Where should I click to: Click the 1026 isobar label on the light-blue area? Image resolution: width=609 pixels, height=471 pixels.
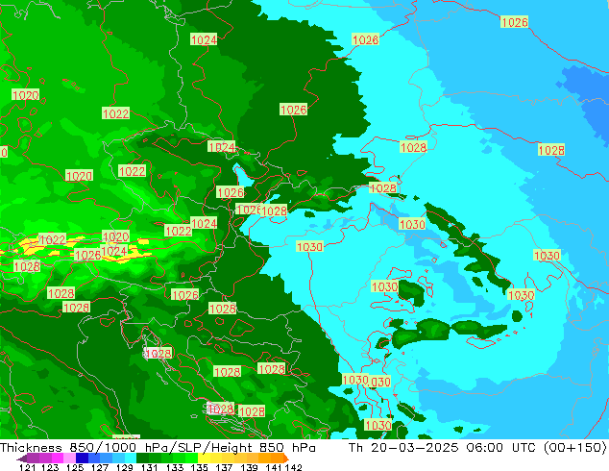514,22
